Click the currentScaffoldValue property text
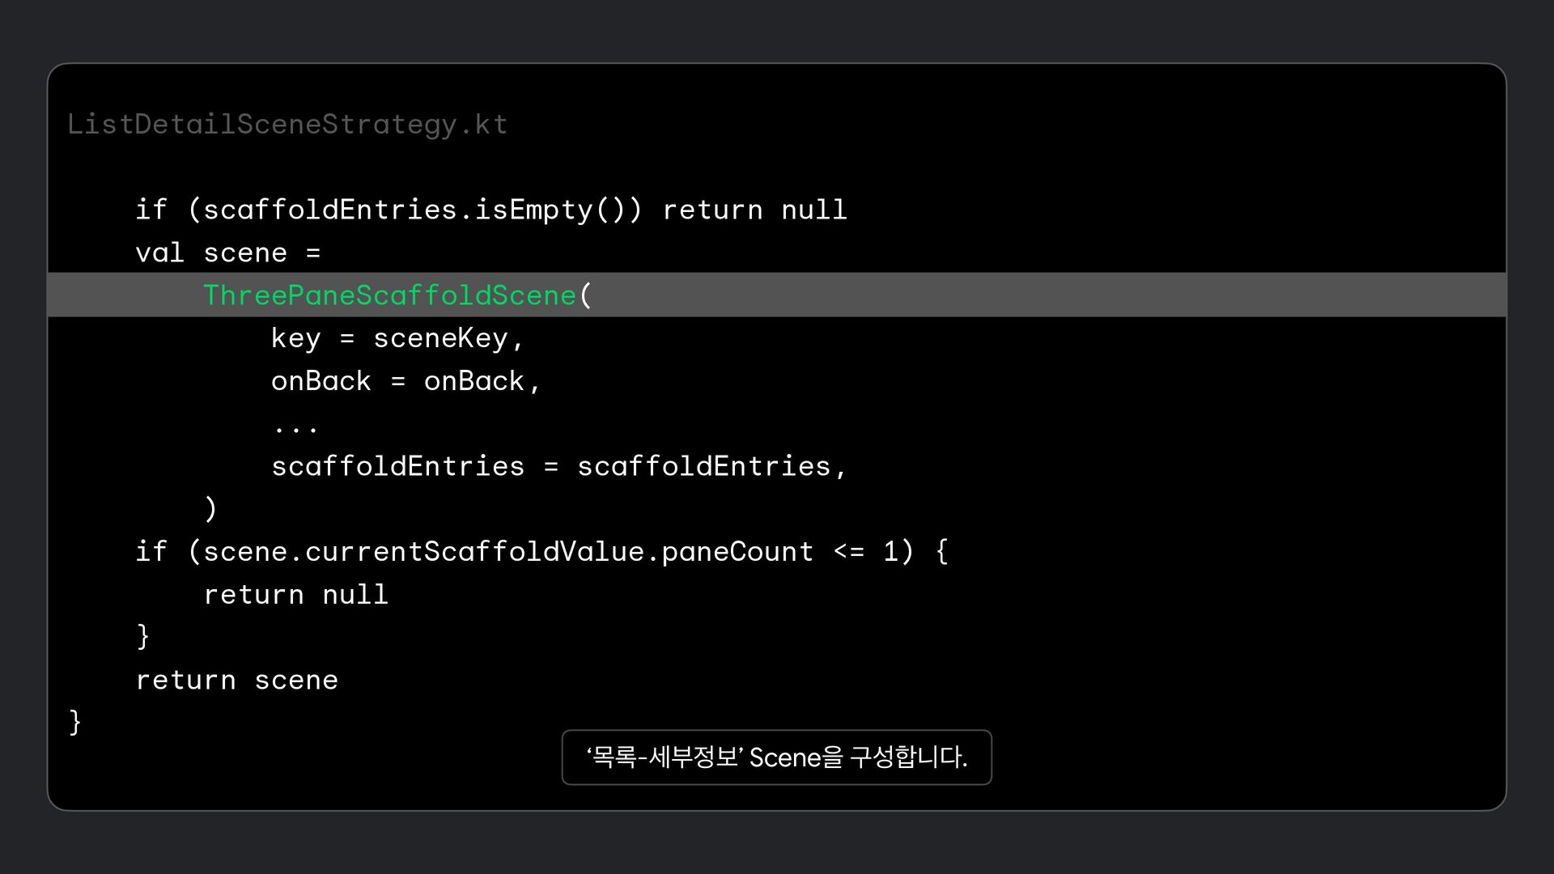 474,552
